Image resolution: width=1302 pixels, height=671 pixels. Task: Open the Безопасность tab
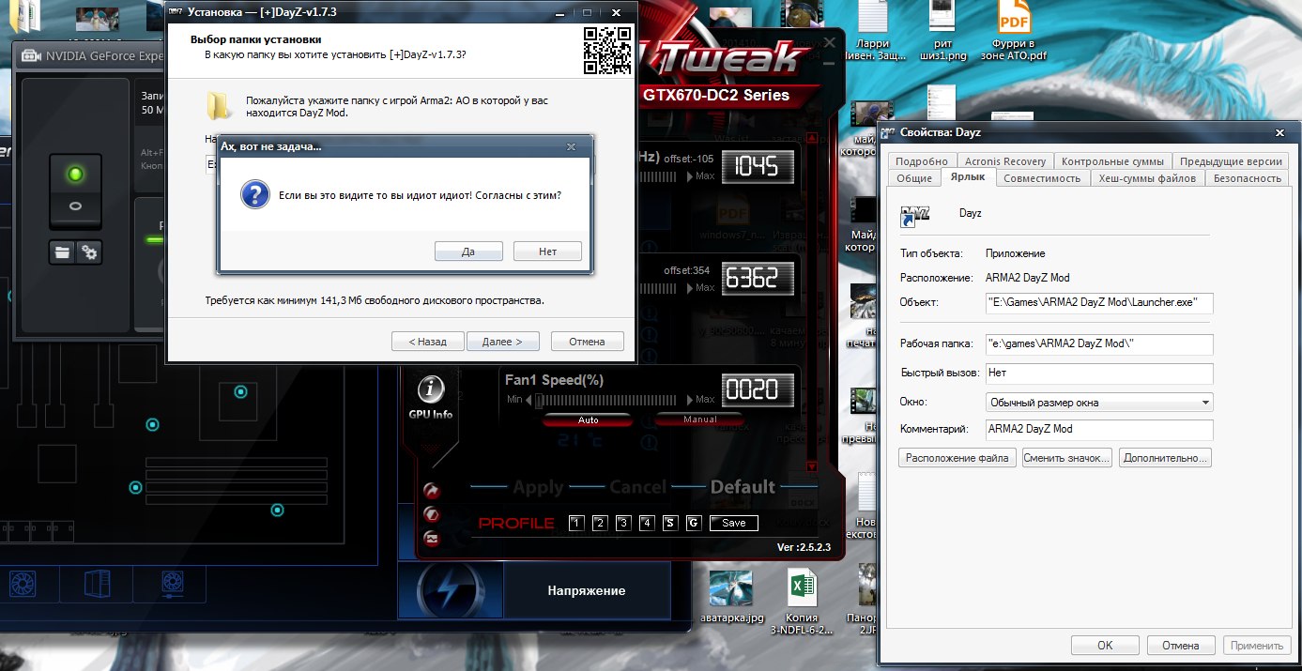[x=1247, y=177]
